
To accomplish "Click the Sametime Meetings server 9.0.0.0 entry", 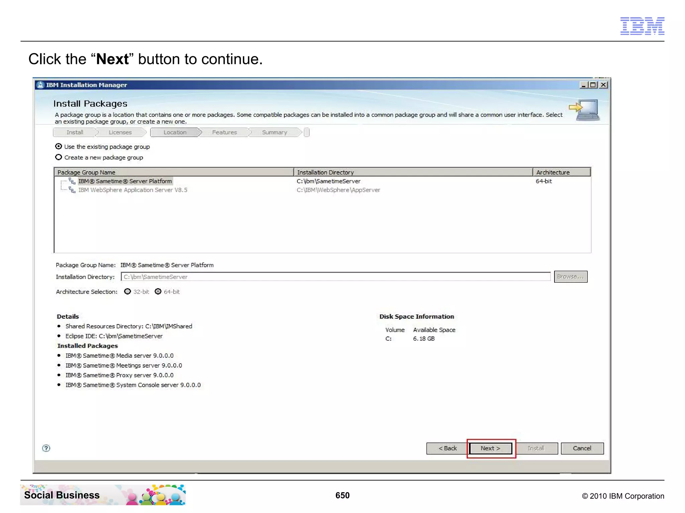I will click(x=124, y=365).
